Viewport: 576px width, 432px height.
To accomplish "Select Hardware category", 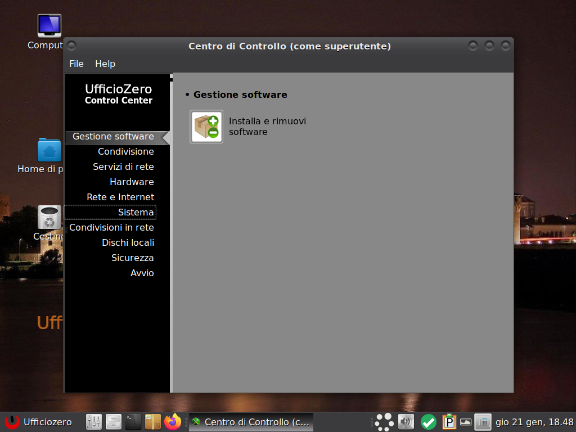I will click(x=132, y=182).
